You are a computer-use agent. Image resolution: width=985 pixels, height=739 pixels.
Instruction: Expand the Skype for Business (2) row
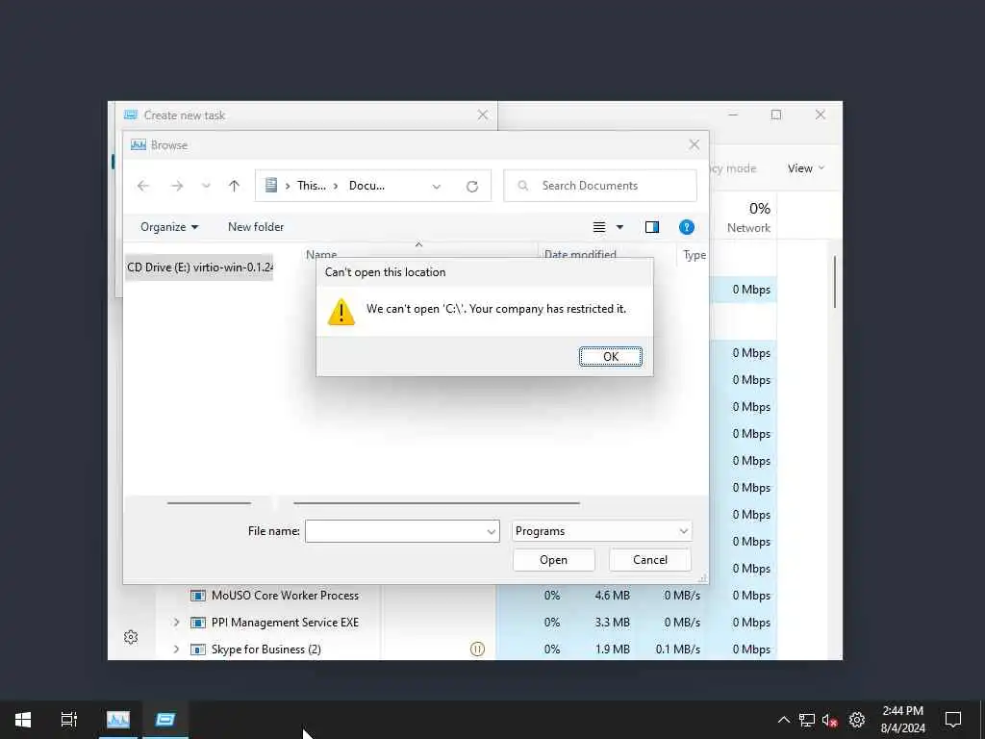click(x=176, y=650)
